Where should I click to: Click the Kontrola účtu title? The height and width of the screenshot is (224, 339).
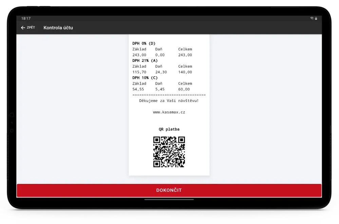click(58, 28)
